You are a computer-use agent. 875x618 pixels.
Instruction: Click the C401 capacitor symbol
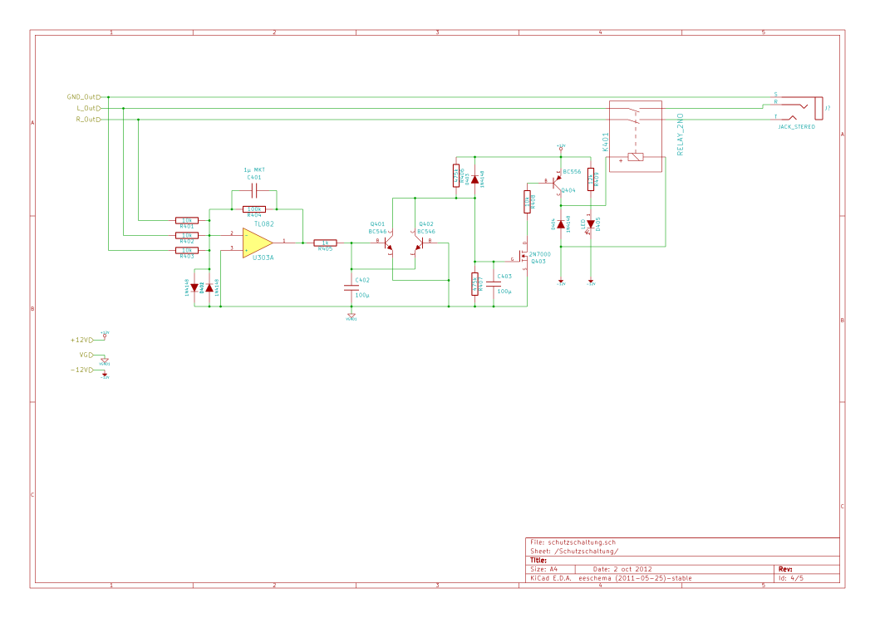point(254,191)
